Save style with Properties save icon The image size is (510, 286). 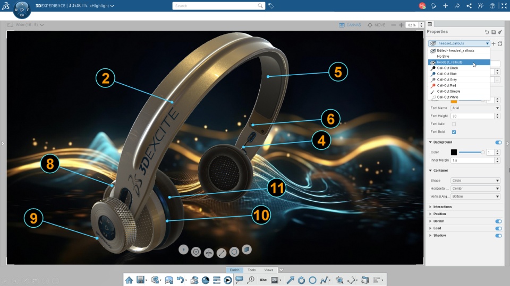coord(494,32)
